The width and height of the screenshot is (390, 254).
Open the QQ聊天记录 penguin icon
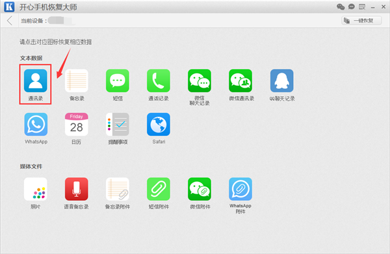pos(282,81)
